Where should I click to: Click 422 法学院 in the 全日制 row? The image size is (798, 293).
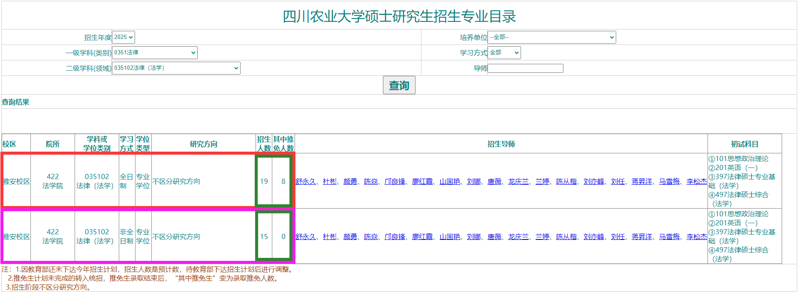[53, 181]
